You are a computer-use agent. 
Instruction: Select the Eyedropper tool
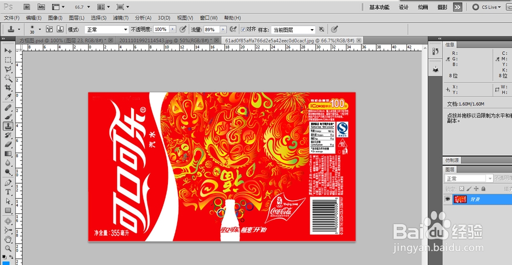coord(8,97)
